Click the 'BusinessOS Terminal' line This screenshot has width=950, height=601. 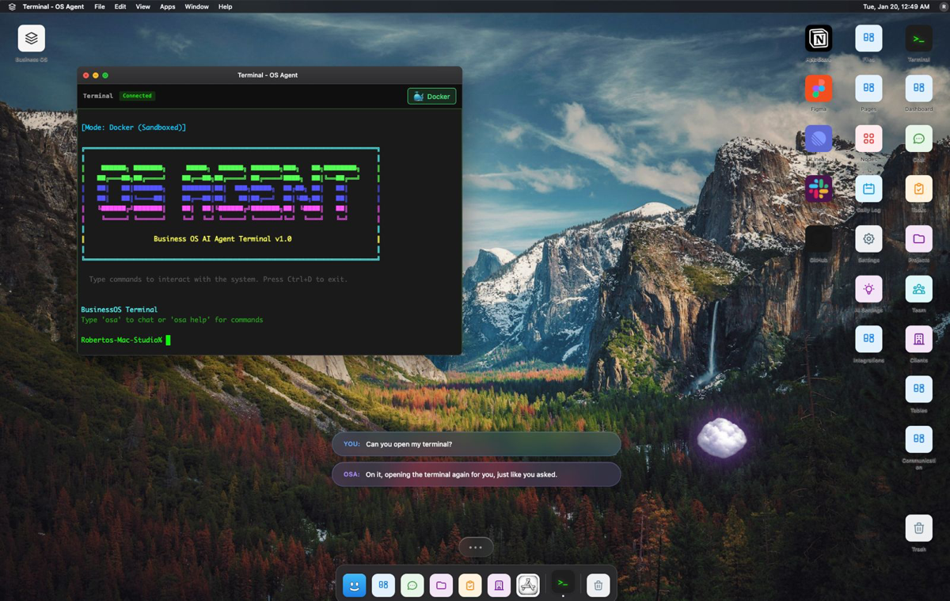[119, 310]
